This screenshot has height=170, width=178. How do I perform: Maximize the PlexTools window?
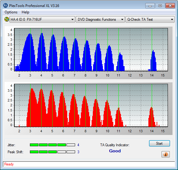[x=160, y=6]
